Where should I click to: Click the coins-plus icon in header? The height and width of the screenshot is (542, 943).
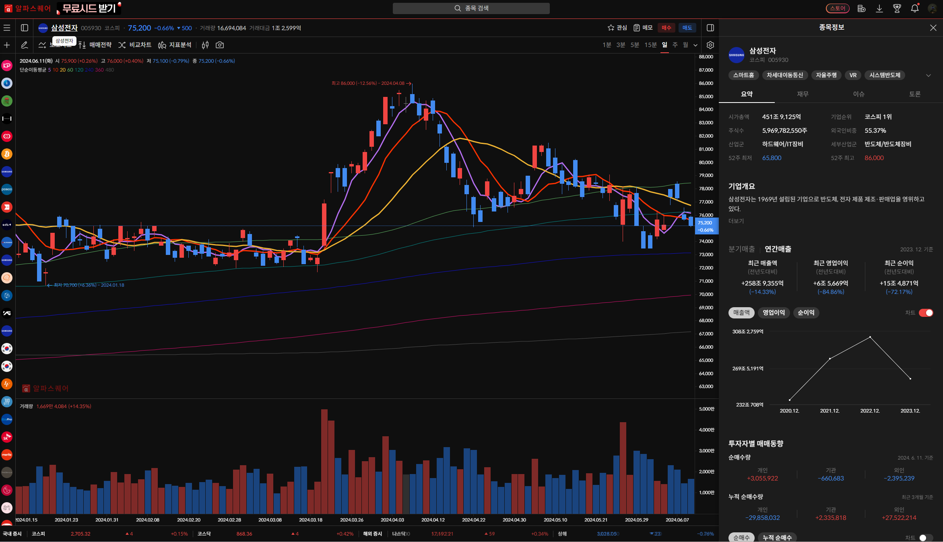862,8
